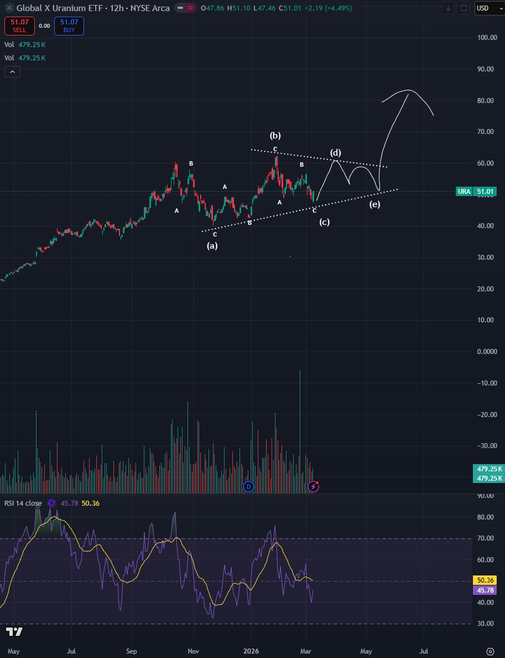The height and width of the screenshot is (658, 505).
Task: Select the first Vol 479.25K indicator legend
Action: pos(25,44)
